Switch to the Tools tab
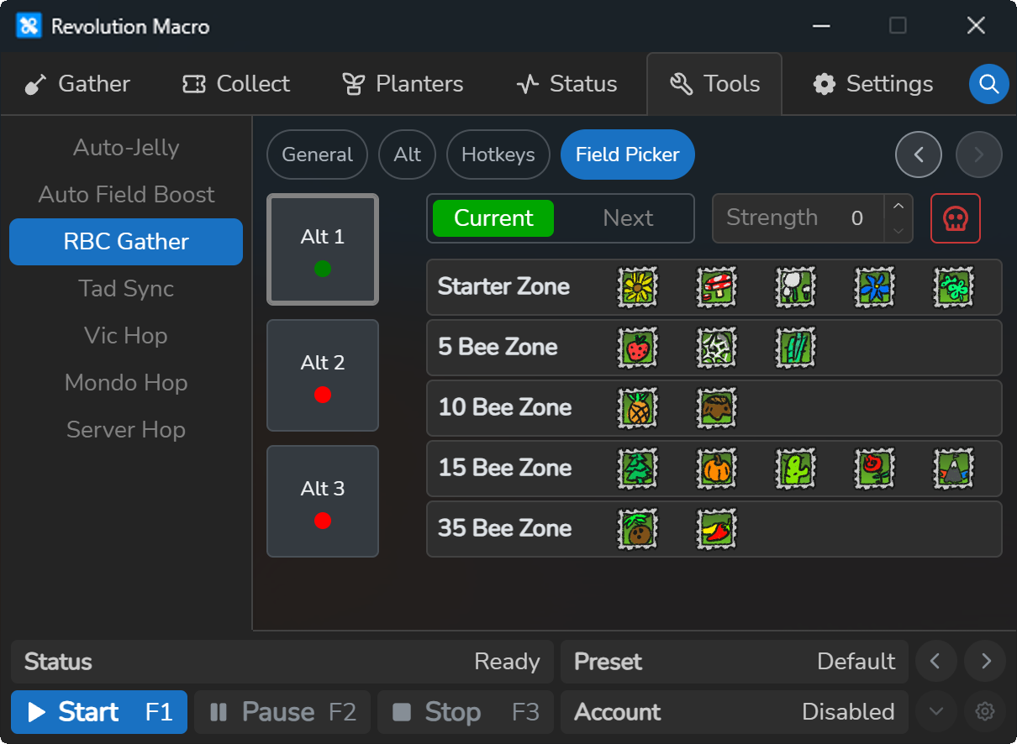The height and width of the screenshot is (744, 1017). 714,84
